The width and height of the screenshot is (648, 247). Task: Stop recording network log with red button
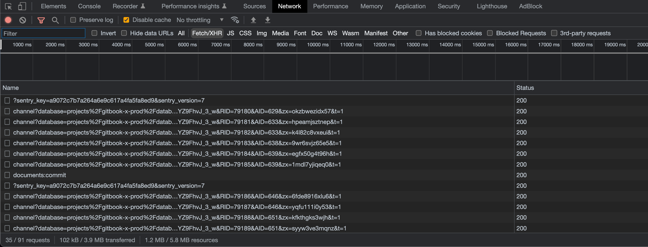coord(8,20)
